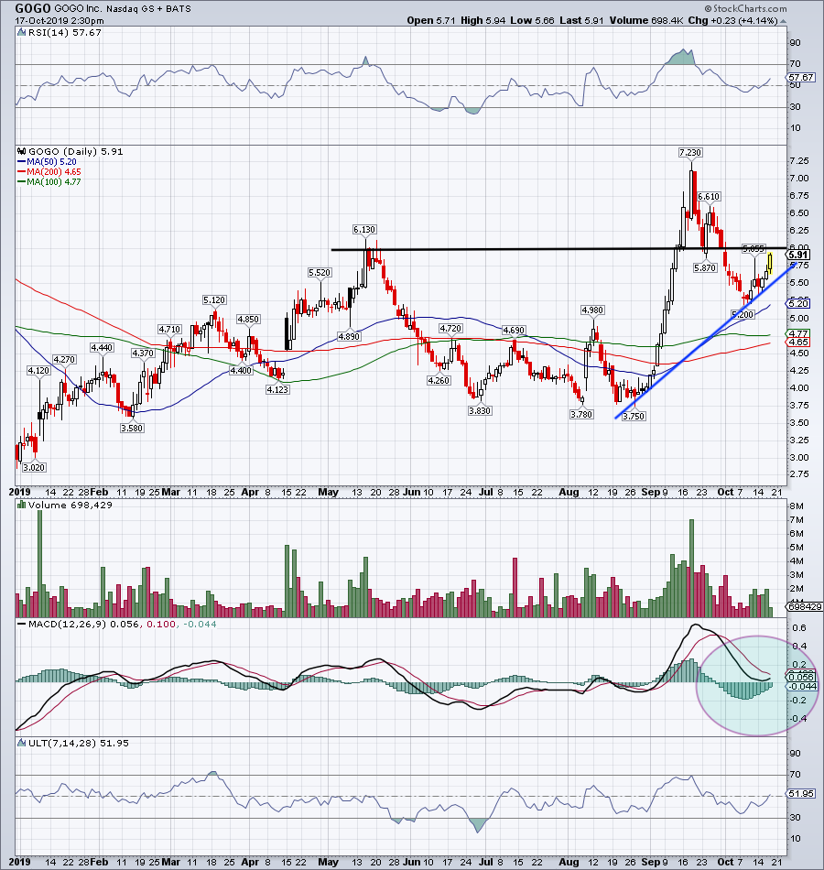Click the blue 5.20 MA tag on right axis
The height and width of the screenshot is (870, 824).
click(x=798, y=303)
